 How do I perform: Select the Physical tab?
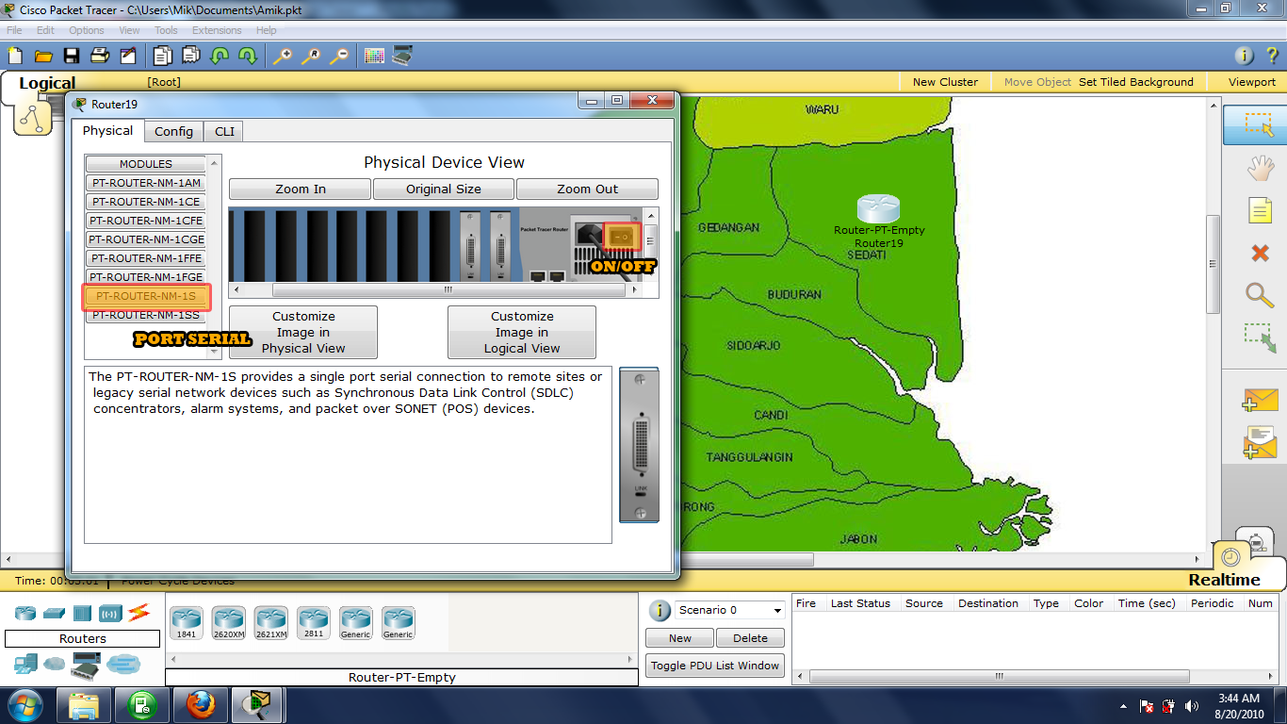[107, 130]
